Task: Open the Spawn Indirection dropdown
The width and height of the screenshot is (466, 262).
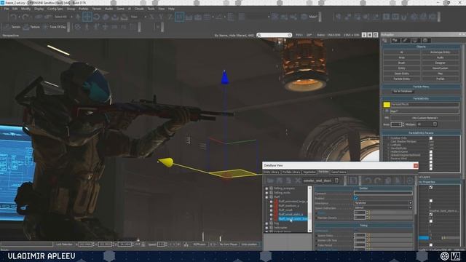Action: point(383,208)
